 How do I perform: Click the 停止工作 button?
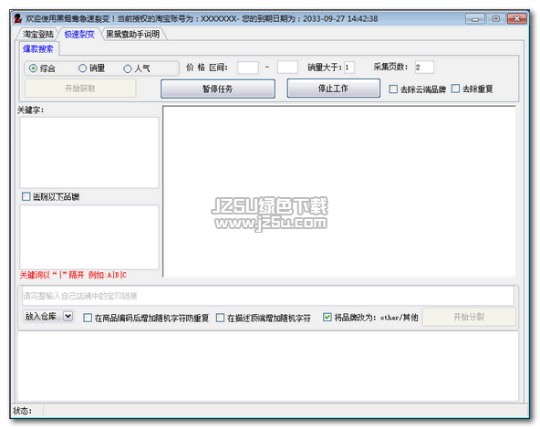coord(333,89)
